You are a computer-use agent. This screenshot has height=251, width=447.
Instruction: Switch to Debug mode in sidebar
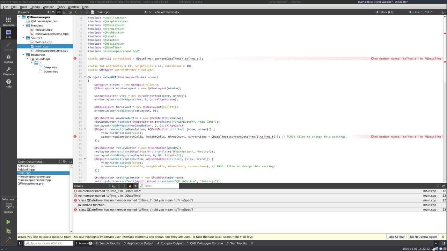[x=8, y=58]
